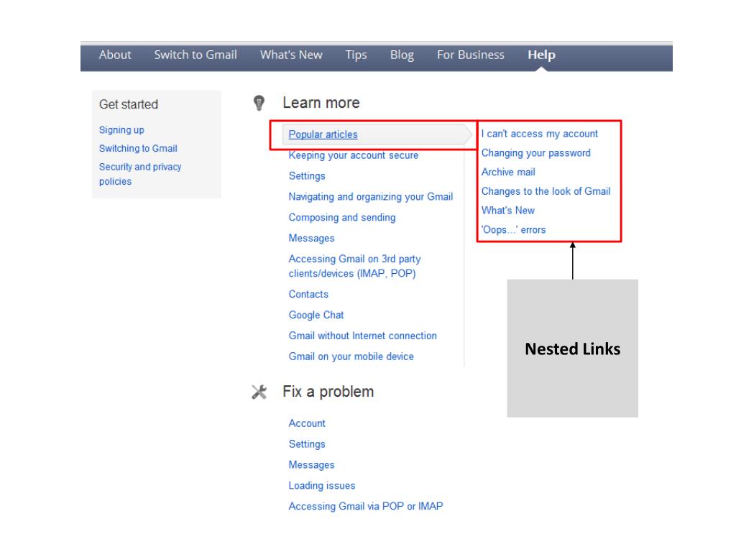This screenshot has width=736, height=552.
Task: Open Navigating and organizing your Gmail
Action: pyautogui.click(x=370, y=197)
